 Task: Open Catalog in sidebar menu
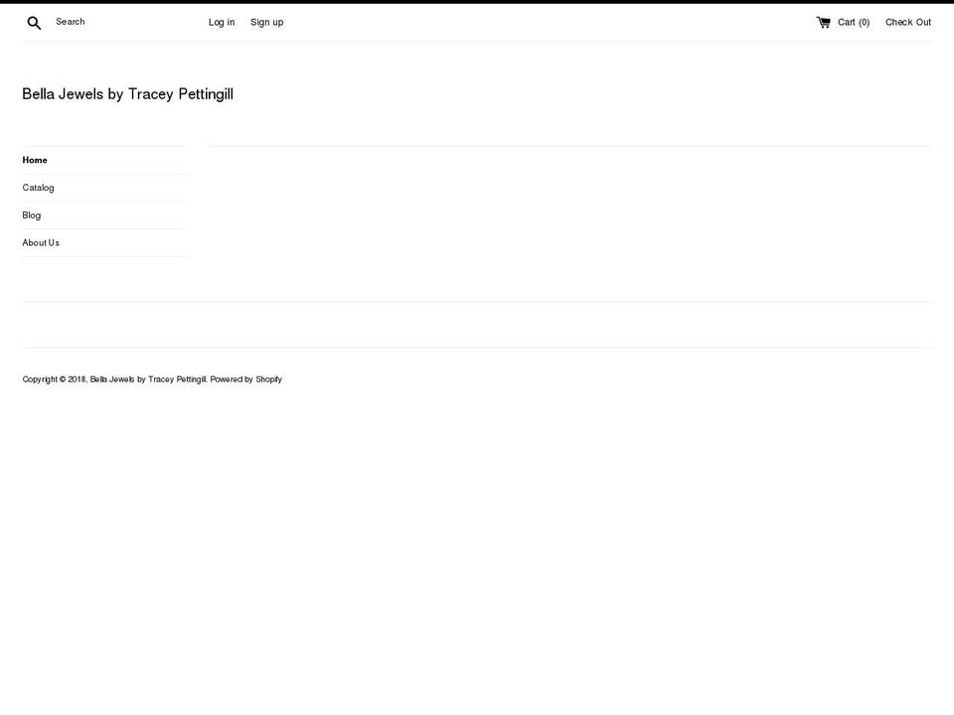point(104,188)
